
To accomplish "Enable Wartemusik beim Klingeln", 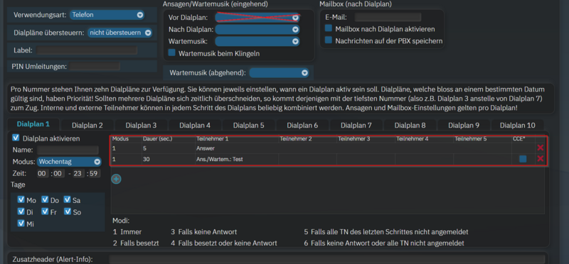I will click(171, 53).
